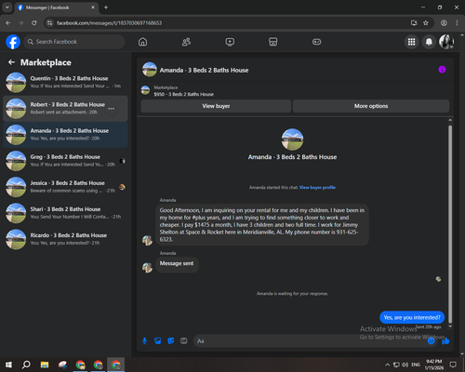465x372 pixels.
Task: Open the emoji picker icon
Action: click(x=431, y=341)
